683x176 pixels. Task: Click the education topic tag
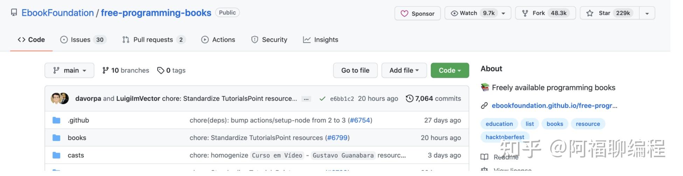click(499, 124)
